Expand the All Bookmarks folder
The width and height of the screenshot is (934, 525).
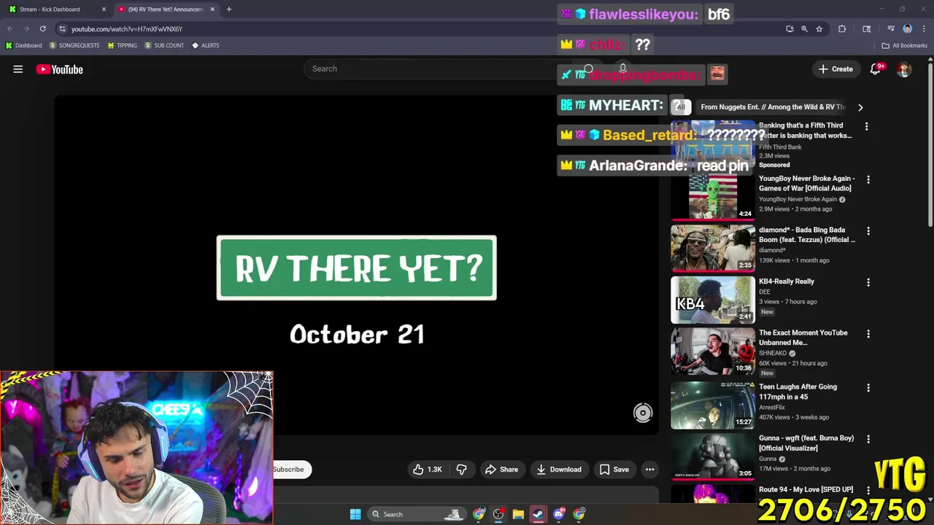904,45
